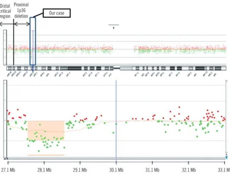Click the orange shaded deletion region

(46, 131)
